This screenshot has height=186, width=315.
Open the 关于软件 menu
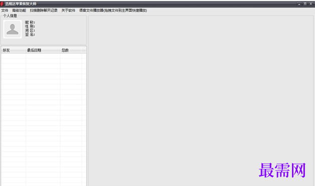pos(68,11)
